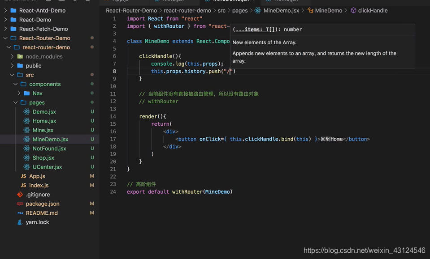Collapse the pages folder chevron
This screenshot has width=430, height=259.
click(16, 102)
